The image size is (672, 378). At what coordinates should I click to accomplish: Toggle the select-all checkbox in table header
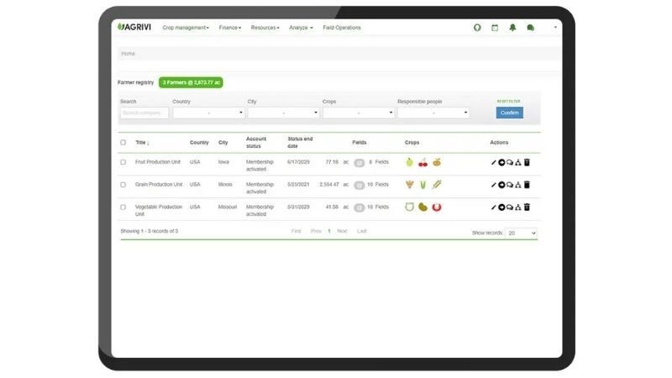(123, 143)
